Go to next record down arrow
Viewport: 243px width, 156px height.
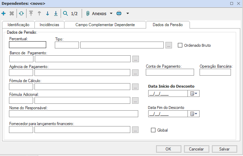tap(48, 14)
